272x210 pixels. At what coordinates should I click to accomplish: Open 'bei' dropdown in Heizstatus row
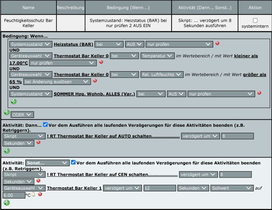[x=109, y=44]
